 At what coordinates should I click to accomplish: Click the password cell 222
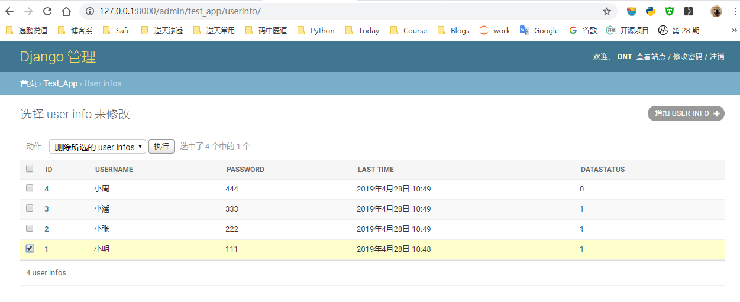[x=232, y=229]
